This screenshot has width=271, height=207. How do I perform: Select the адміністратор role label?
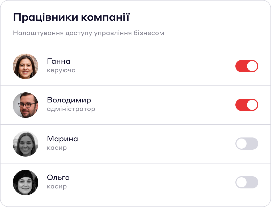coord(71,109)
